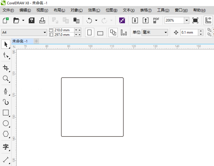Select the Polygon tool
214x166 pixels.
tap(6, 134)
